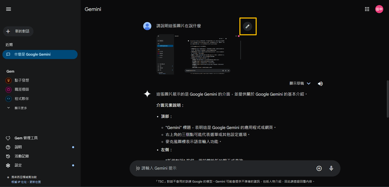
Task: Open the 程式夥伴 Gem
Action: pyautogui.click(x=22, y=99)
